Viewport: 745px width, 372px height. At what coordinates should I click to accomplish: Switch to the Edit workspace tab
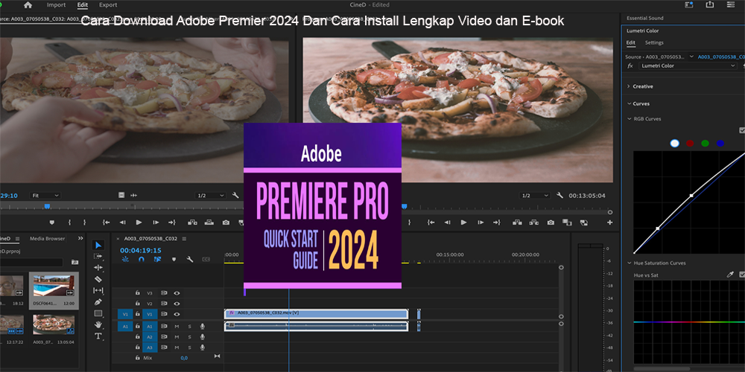(83, 4)
